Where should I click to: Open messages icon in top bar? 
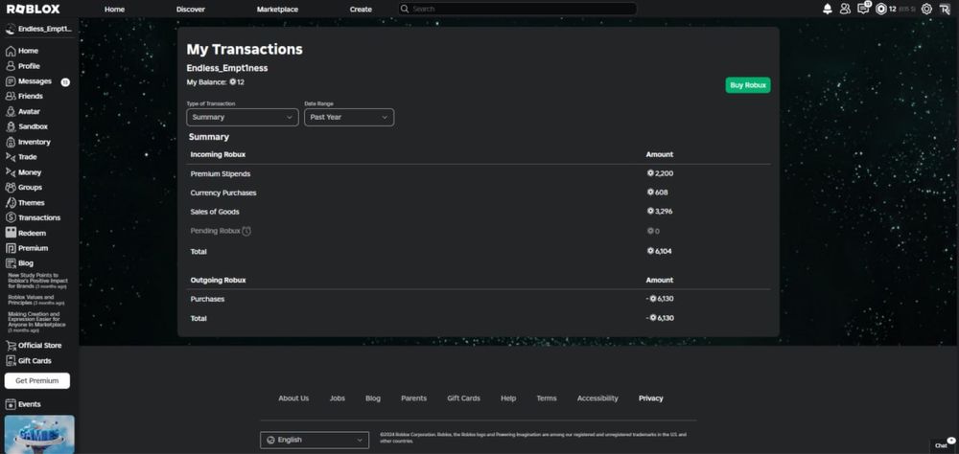coord(863,9)
